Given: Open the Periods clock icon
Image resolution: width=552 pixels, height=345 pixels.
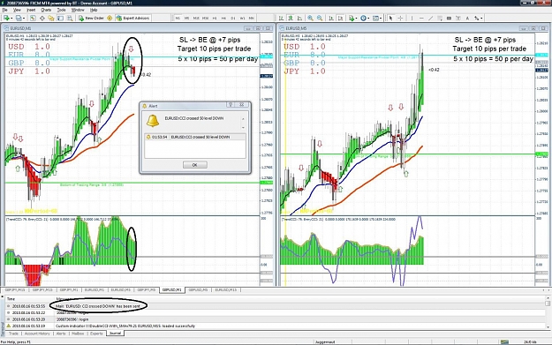Looking at the screenshot, I should pos(363,18).
